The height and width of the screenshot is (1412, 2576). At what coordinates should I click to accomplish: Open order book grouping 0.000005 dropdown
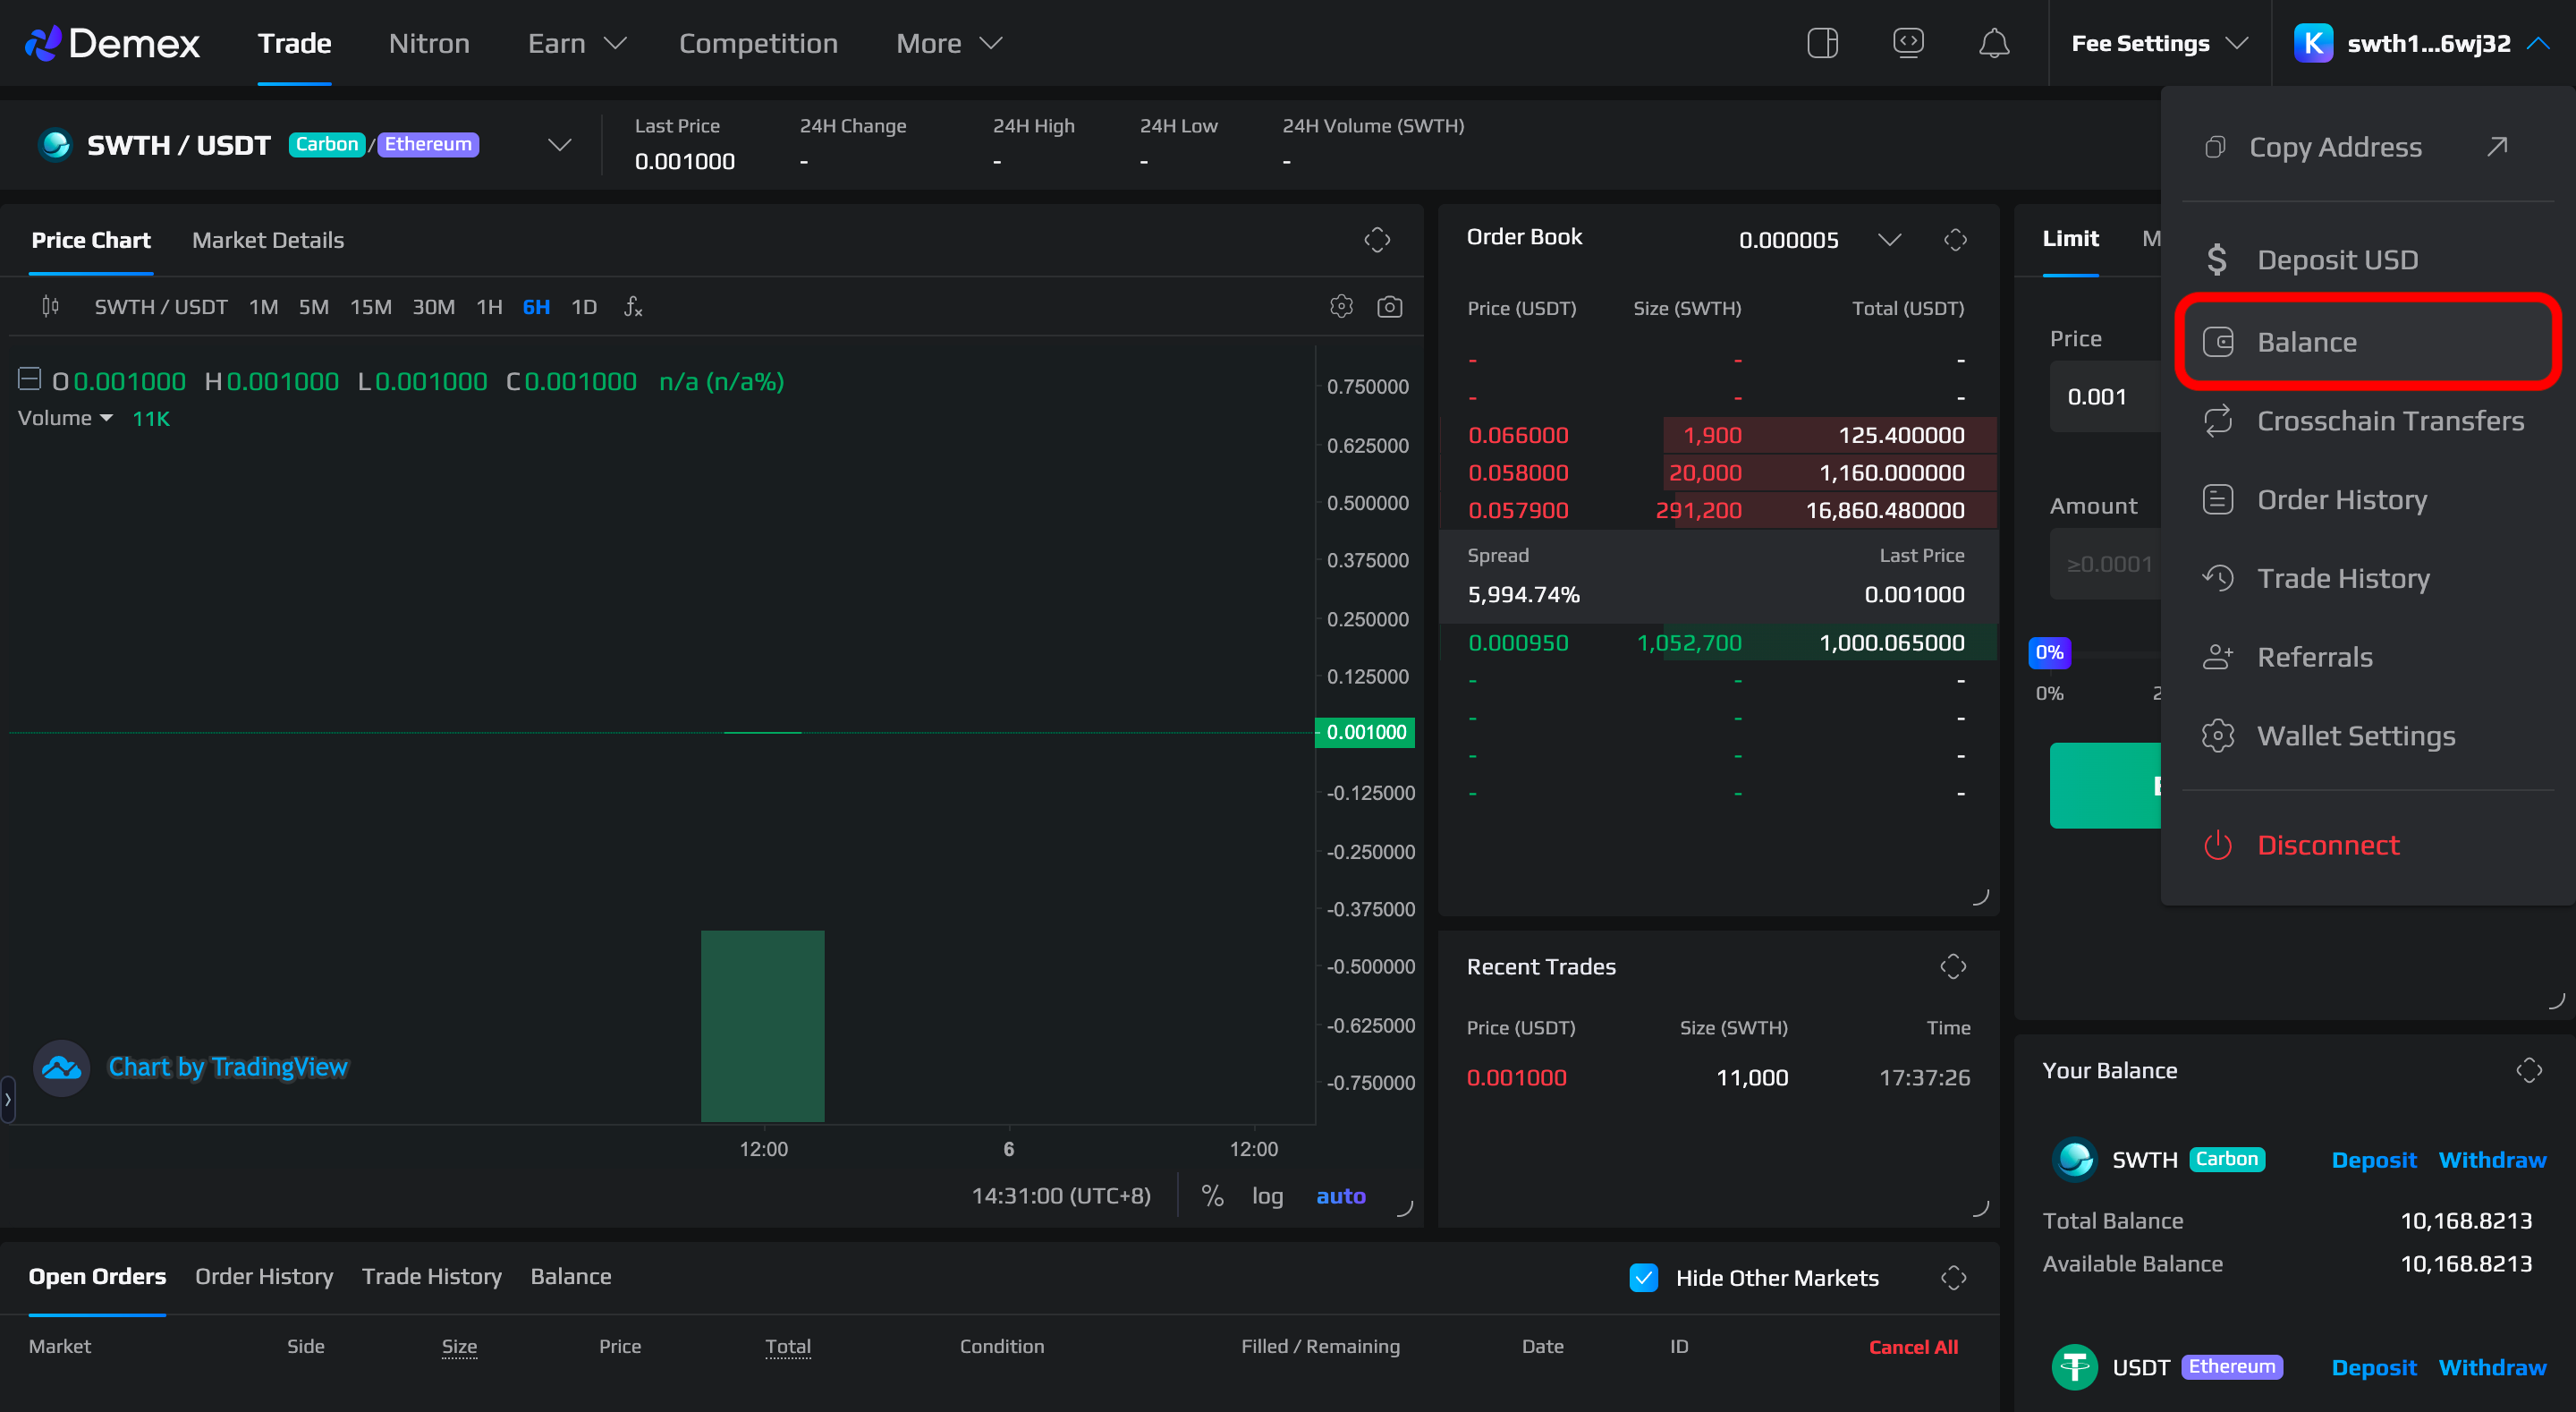point(1888,239)
